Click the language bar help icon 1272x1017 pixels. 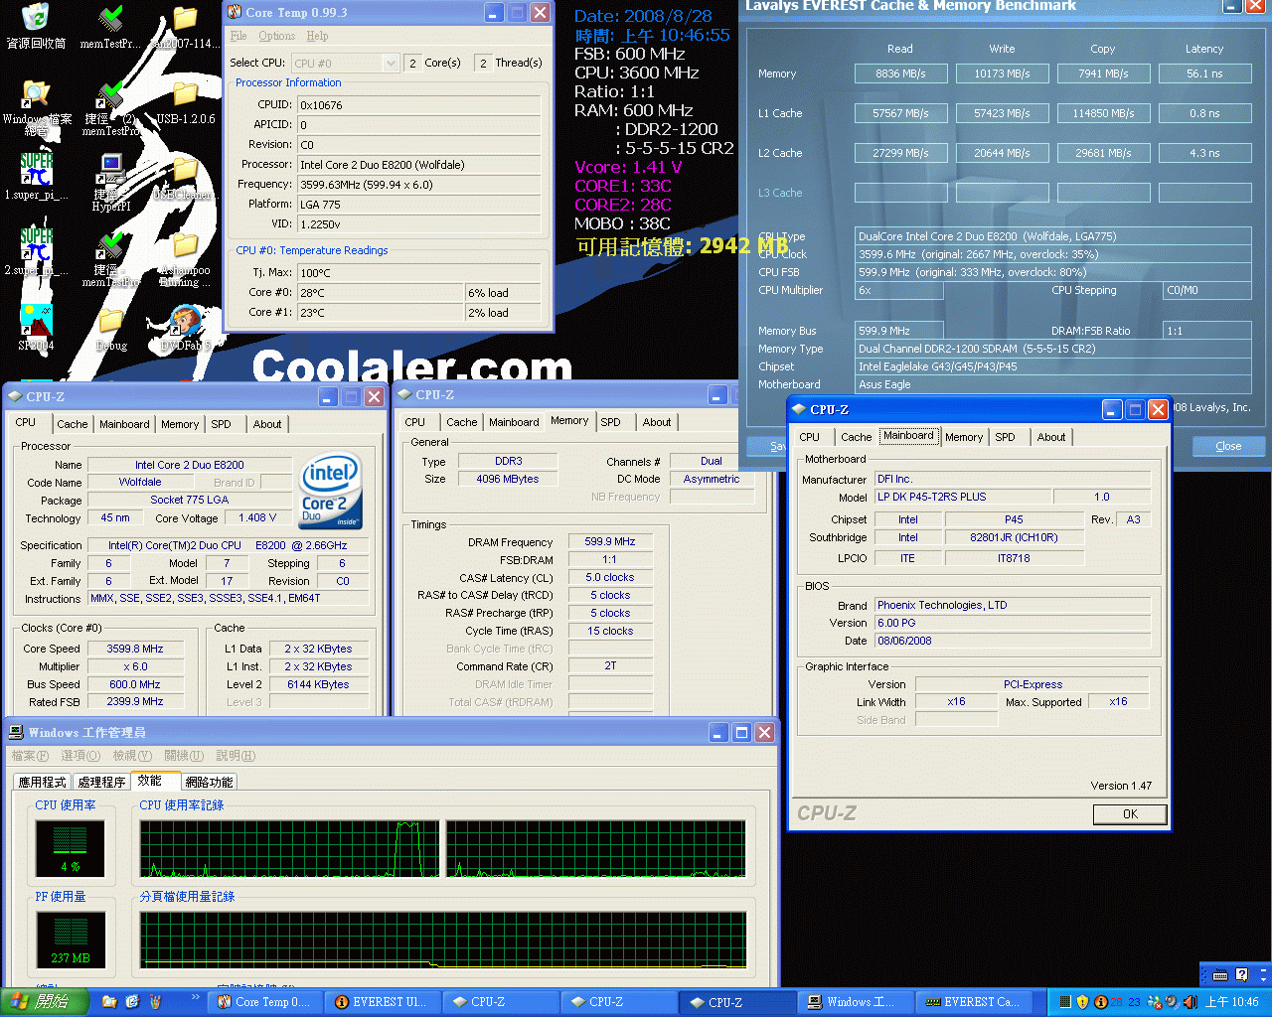(x=1241, y=974)
